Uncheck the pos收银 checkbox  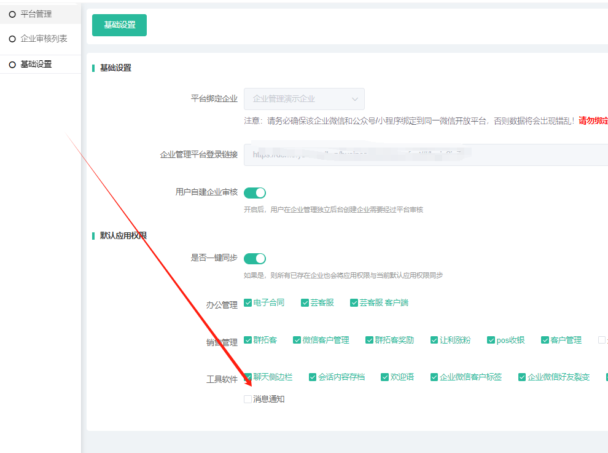click(x=491, y=340)
